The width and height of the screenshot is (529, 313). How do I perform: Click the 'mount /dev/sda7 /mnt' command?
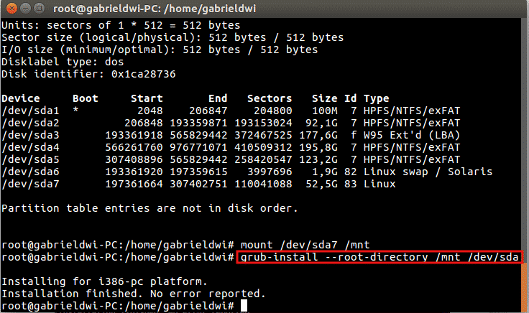click(x=305, y=245)
